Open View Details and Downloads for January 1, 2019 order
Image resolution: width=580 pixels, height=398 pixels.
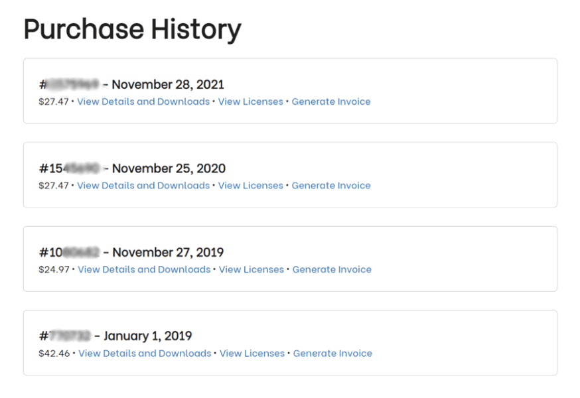click(145, 354)
